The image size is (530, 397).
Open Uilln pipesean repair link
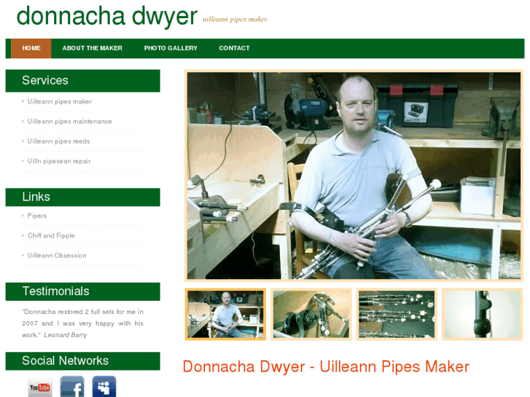59,161
